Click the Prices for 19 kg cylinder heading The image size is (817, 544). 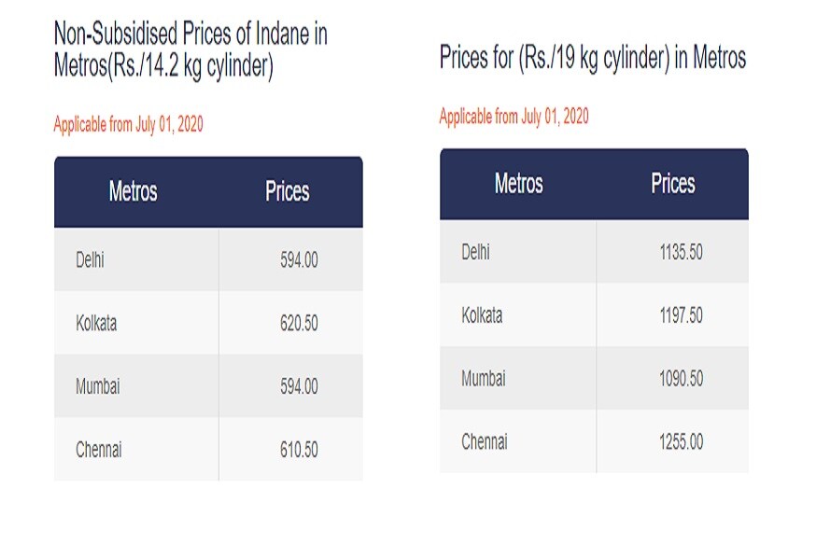[593, 57]
